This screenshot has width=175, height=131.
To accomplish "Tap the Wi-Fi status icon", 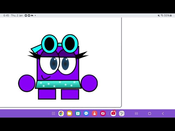I will (162, 15).
